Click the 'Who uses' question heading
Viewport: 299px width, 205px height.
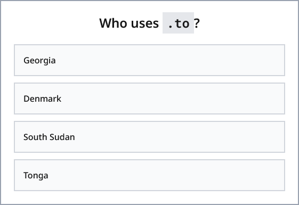pyautogui.click(x=149, y=23)
